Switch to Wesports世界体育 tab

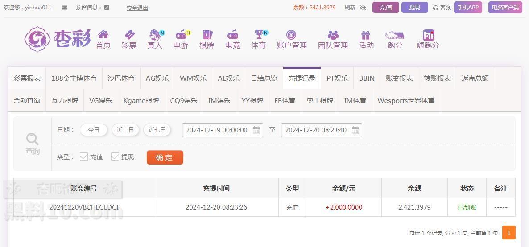tap(406, 101)
